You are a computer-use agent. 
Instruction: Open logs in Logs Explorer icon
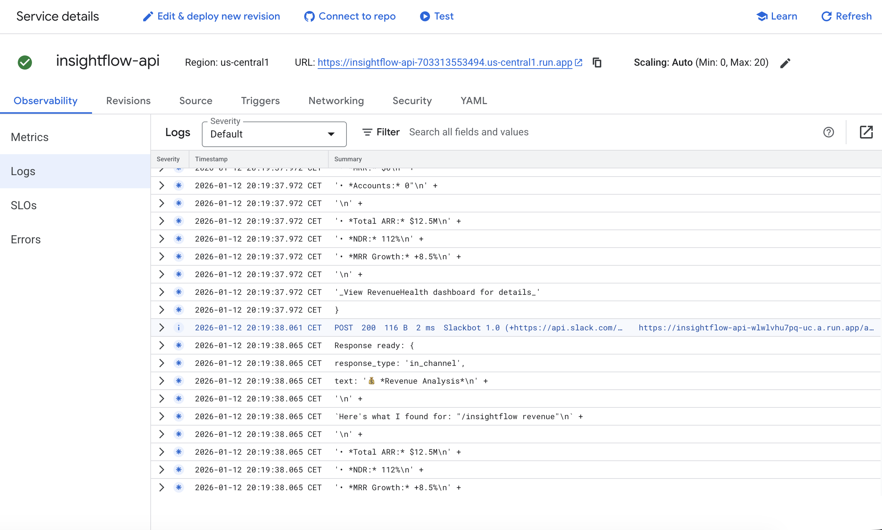(866, 132)
